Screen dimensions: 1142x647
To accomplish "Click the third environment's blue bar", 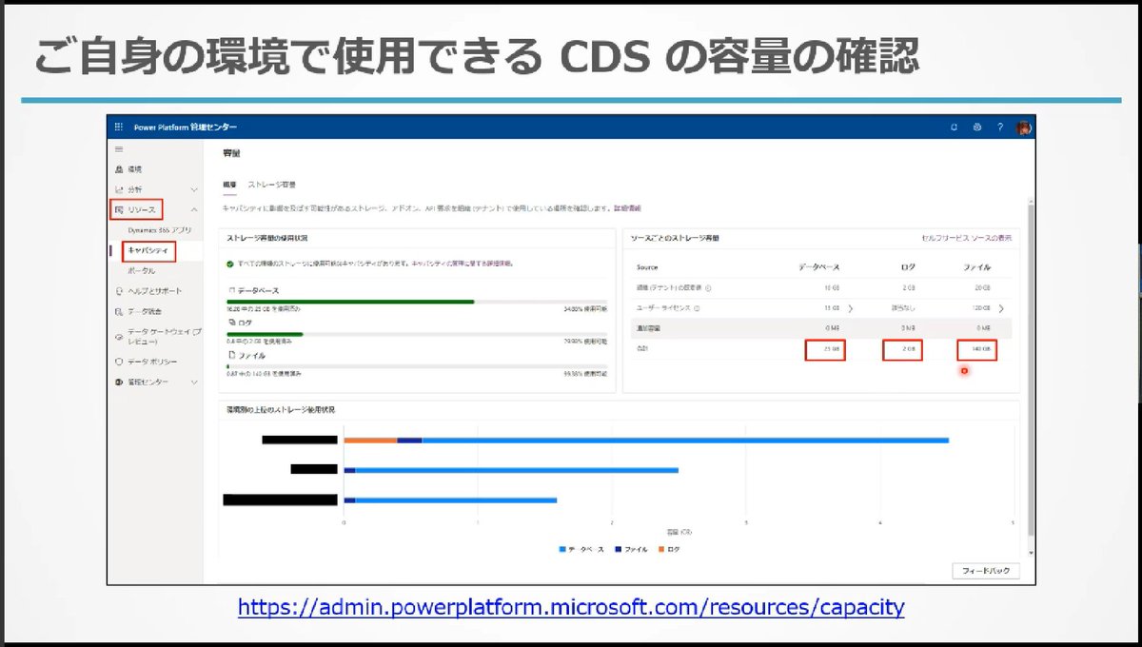I will tap(456, 500).
